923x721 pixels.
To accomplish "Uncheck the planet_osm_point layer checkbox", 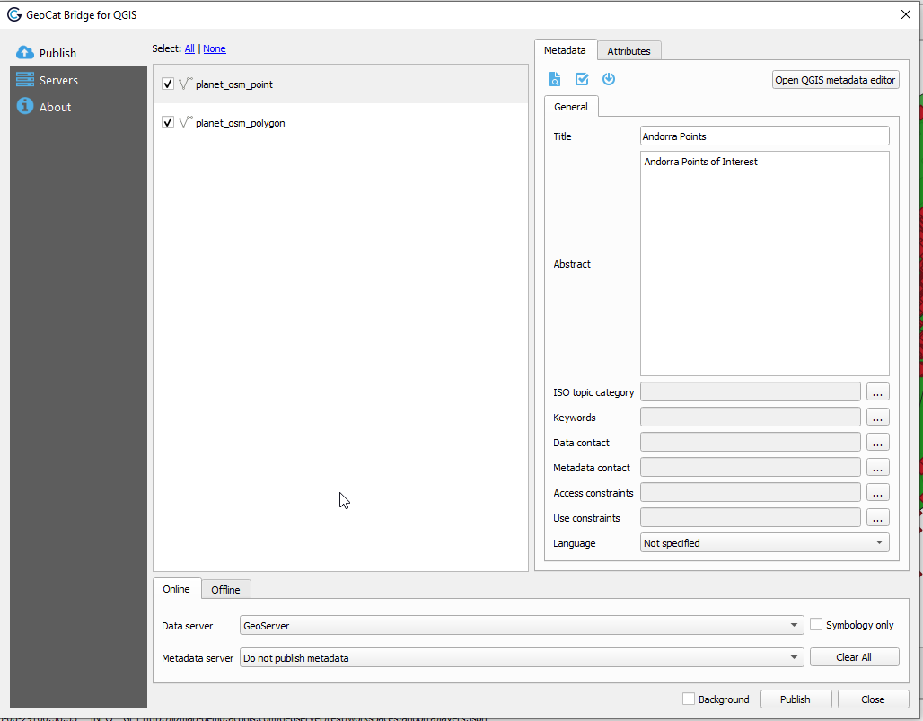I will [x=168, y=84].
